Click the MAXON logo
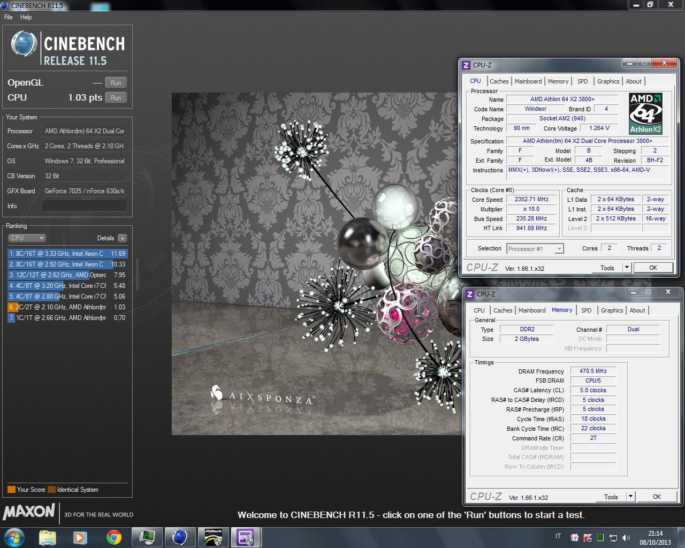Viewport: 685px width, 548px height. [x=29, y=512]
